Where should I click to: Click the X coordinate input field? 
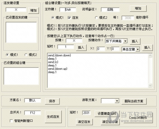coord(101,49)
